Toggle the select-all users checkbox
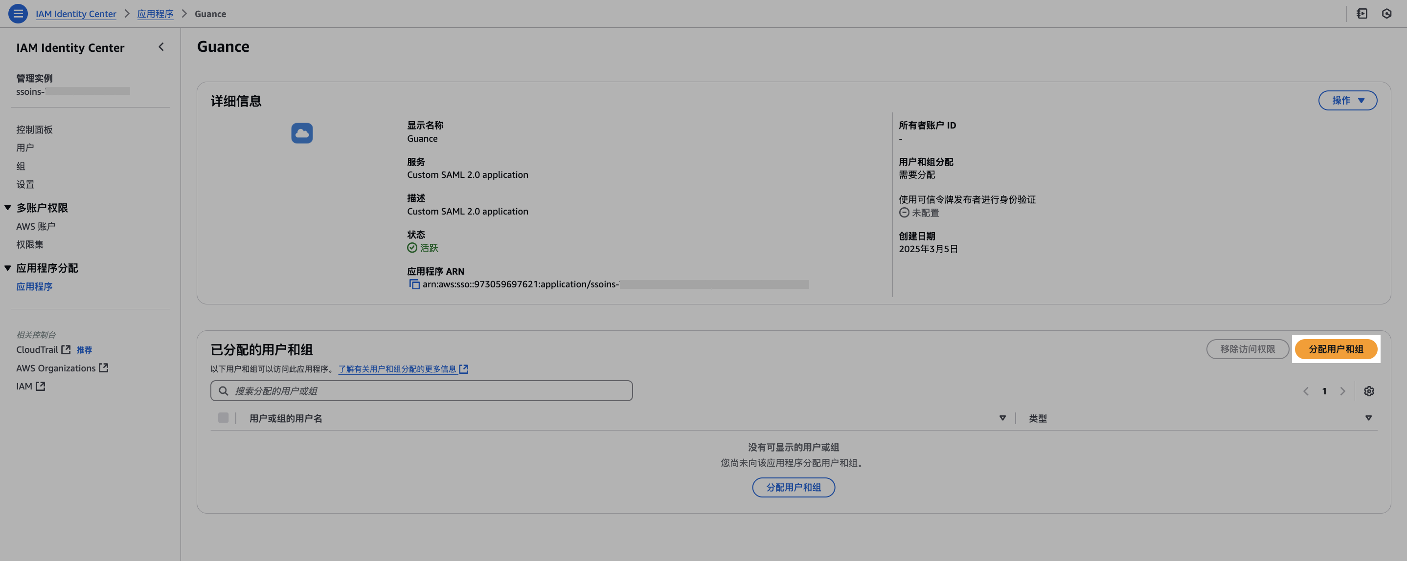 (224, 417)
